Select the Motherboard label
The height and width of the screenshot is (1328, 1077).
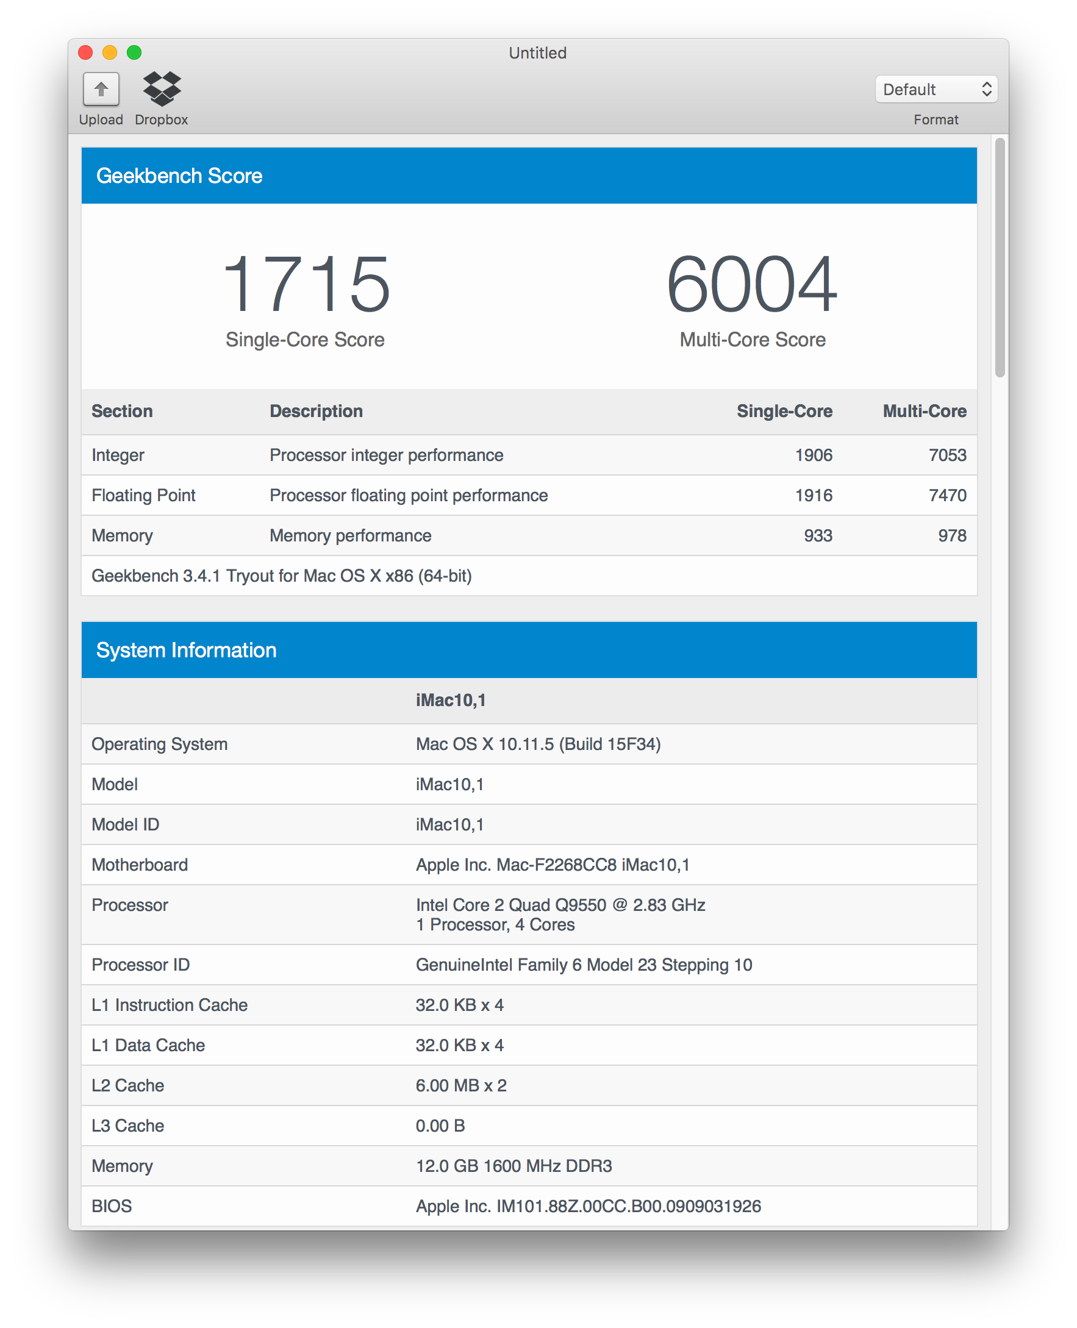140,865
